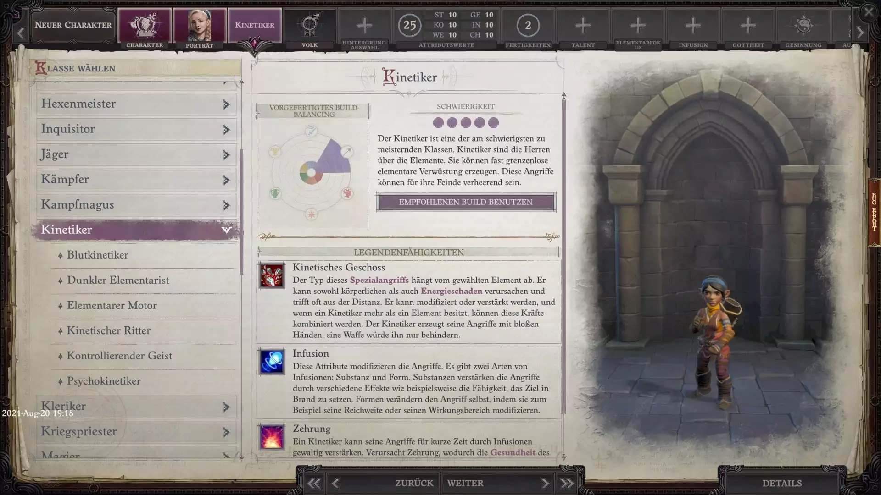Expand the Hexenmeister class entry

coord(136,104)
